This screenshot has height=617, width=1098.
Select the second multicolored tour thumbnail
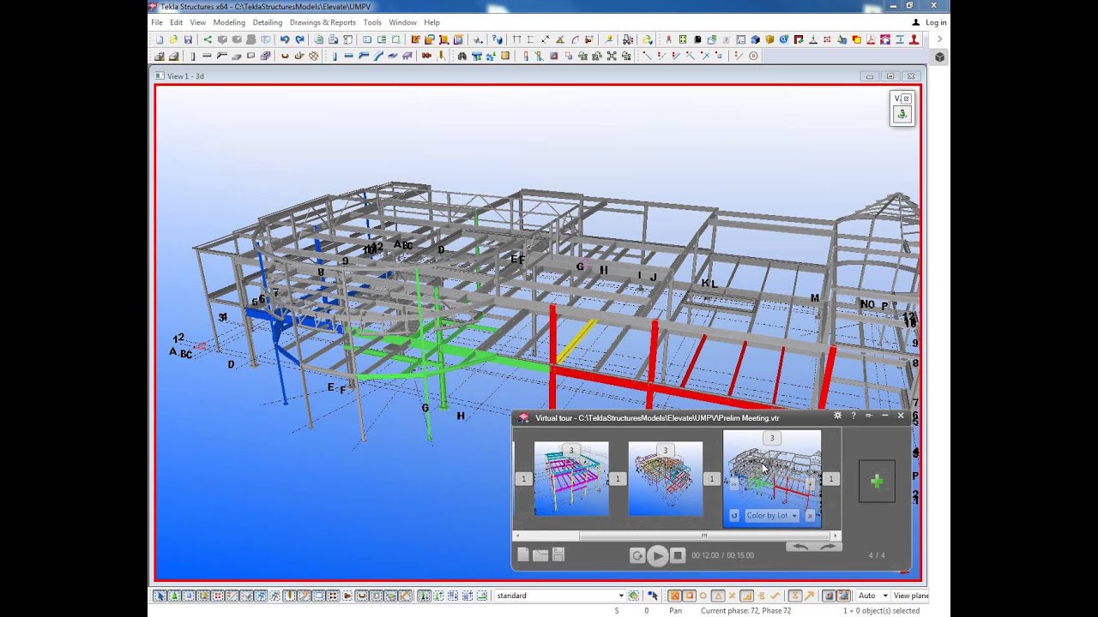(665, 479)
